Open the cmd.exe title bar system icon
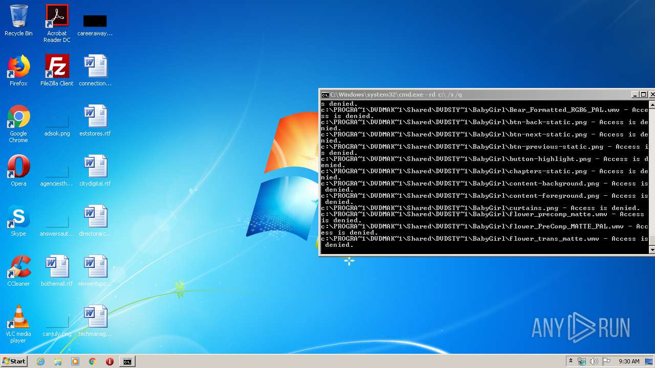Image resolution: width=655 pixels, height=368 pixels. coord(325,95)
